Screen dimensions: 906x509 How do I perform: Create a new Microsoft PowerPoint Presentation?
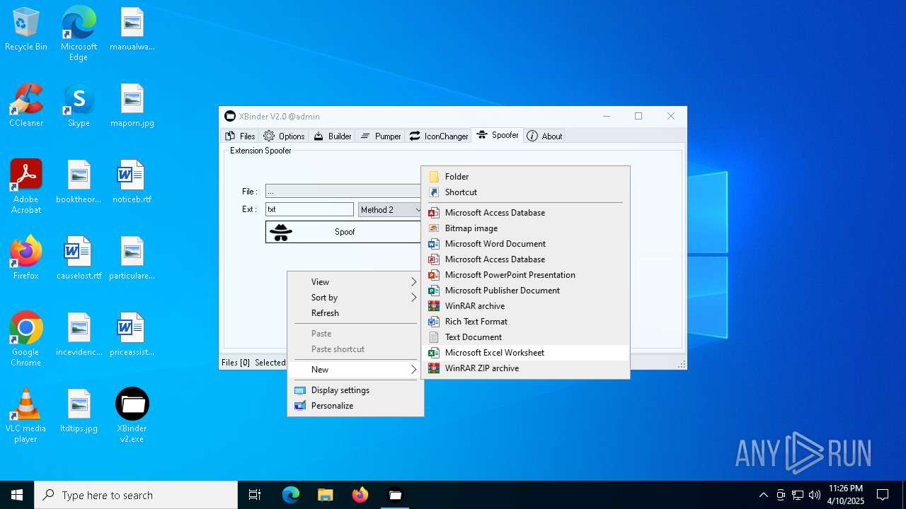pyautogui.click(x=525, y=274)
